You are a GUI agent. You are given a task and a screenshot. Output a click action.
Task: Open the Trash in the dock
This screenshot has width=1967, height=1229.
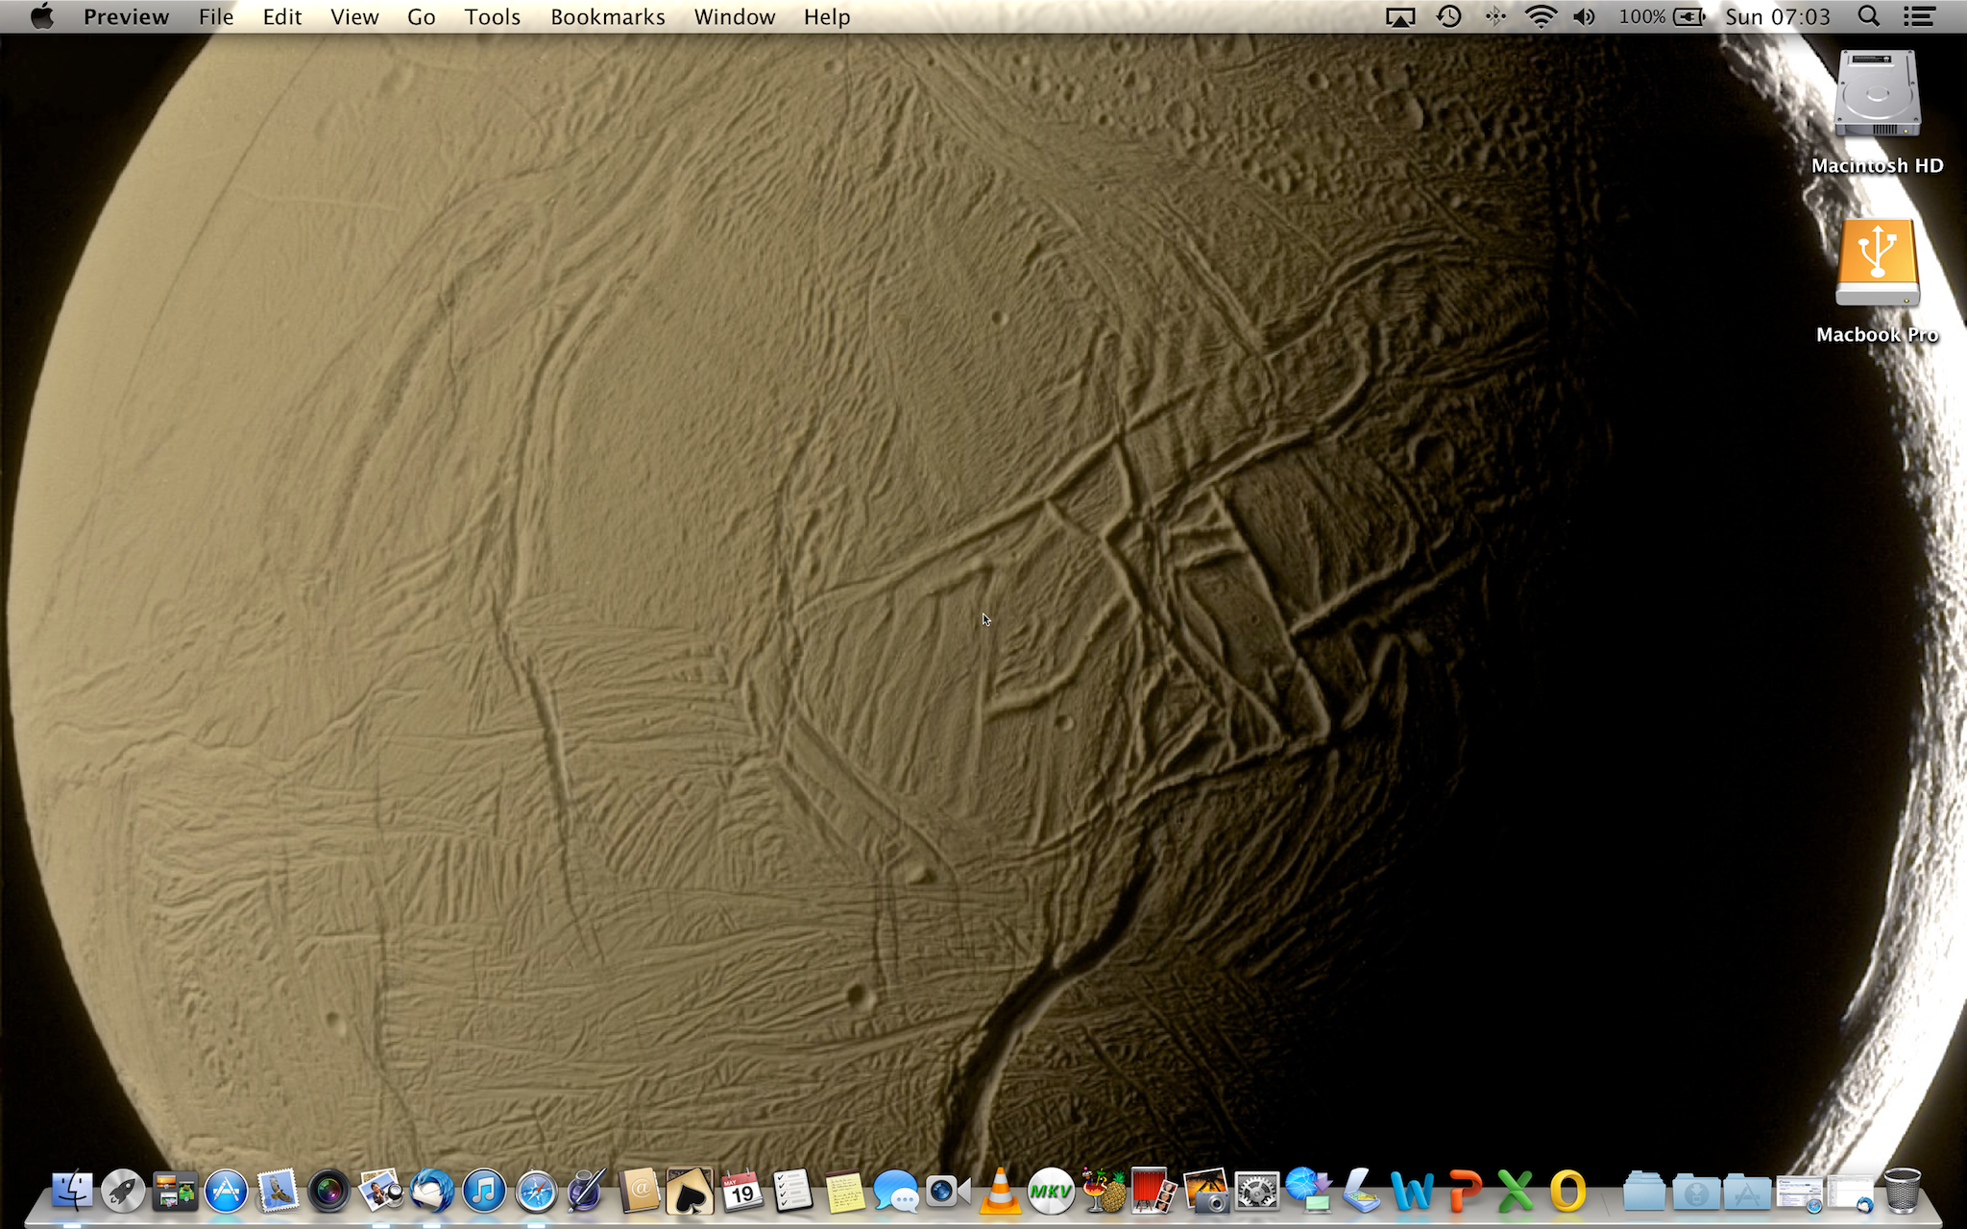point(1902,1192)
